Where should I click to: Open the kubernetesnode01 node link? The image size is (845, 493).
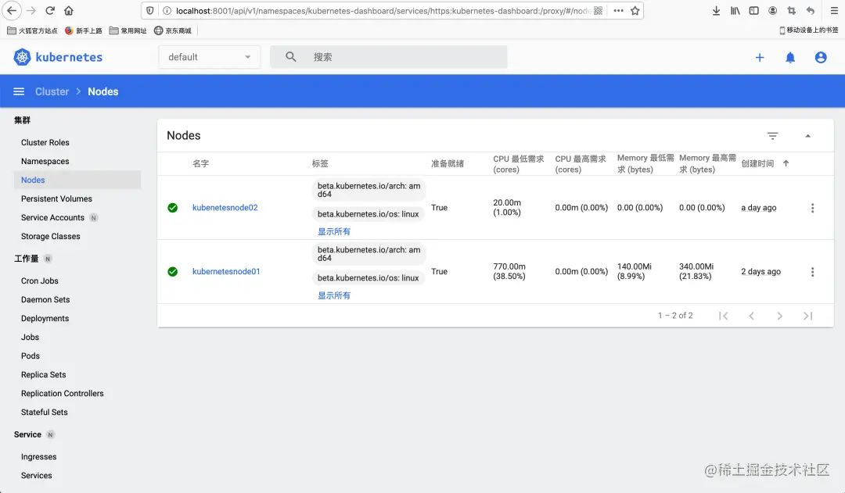226,272
